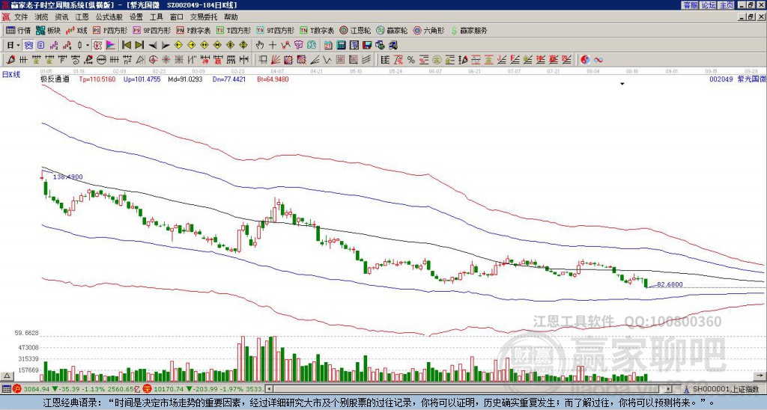The height and width of the screenshot is (410, 767).
Task: Click the up arrow button beside volume panel
Action: (6, 376)
